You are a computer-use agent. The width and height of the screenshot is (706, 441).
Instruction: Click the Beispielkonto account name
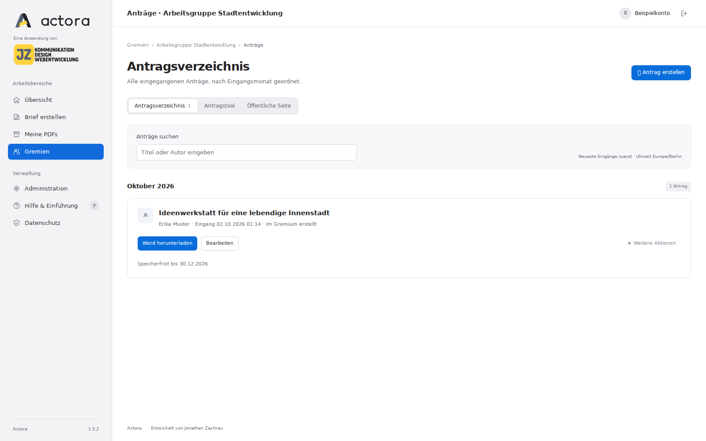(x=652, y=13)
